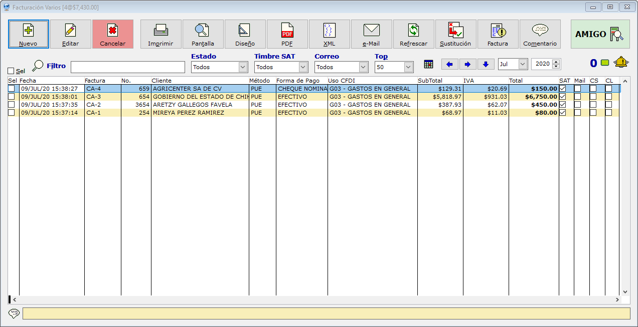Expand the Estado dropdown

(x=243, y=67)
